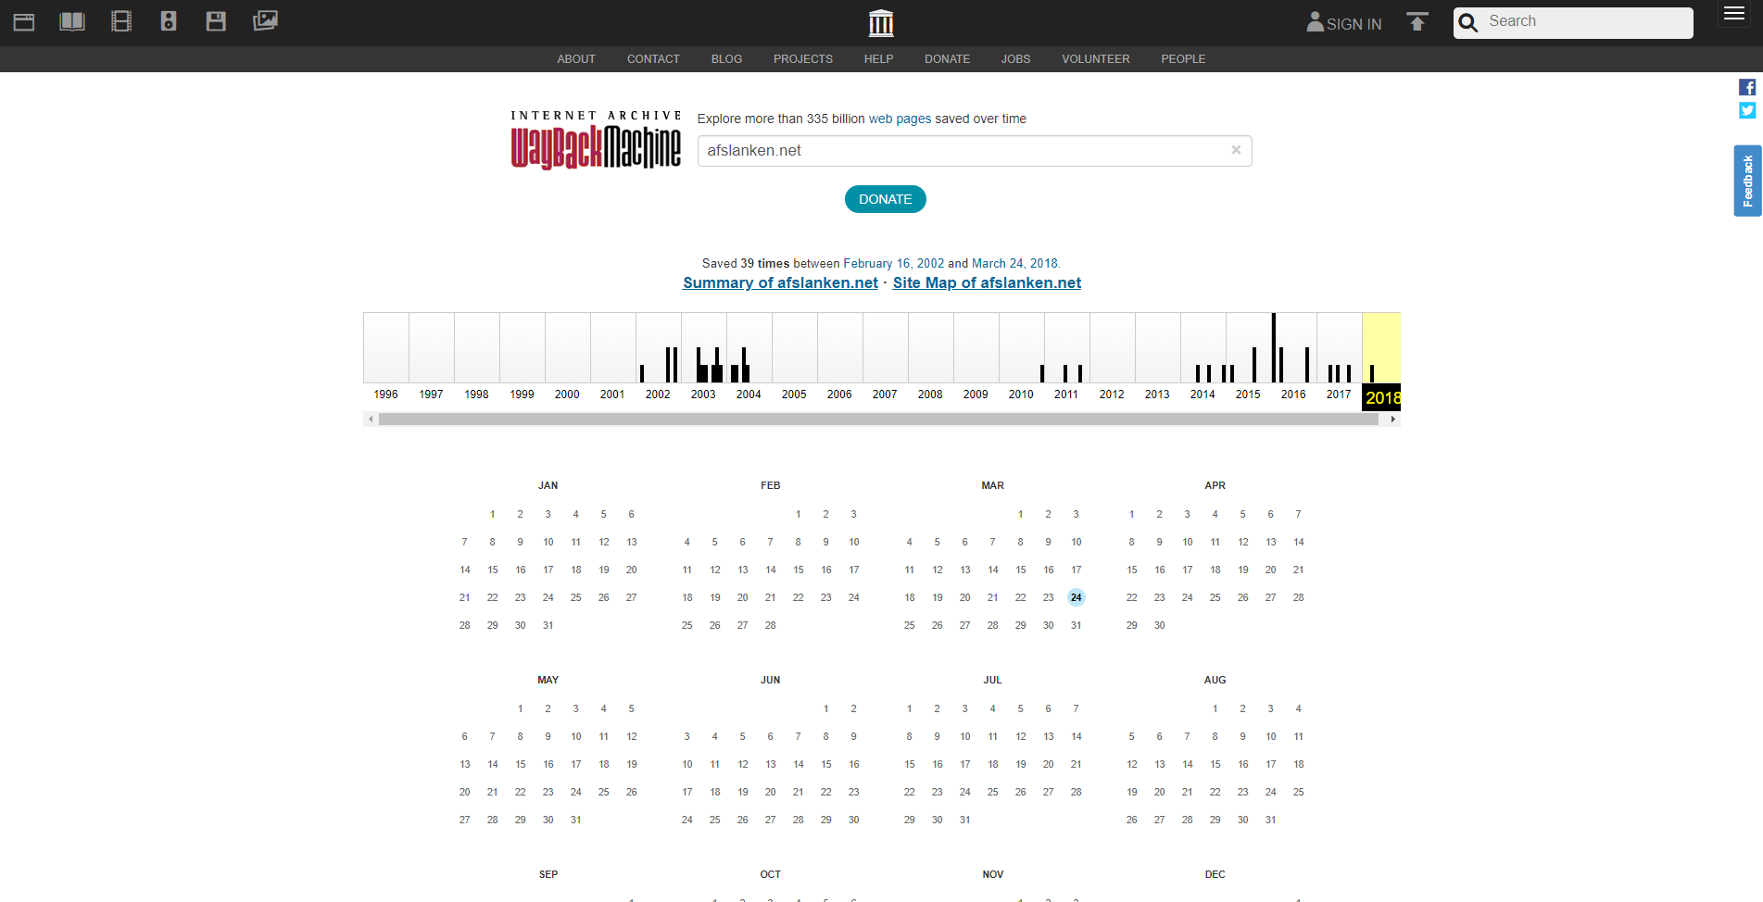Open the Web archive icon
This screenshot has width=1763, height=902.
(x=24, y=21)
